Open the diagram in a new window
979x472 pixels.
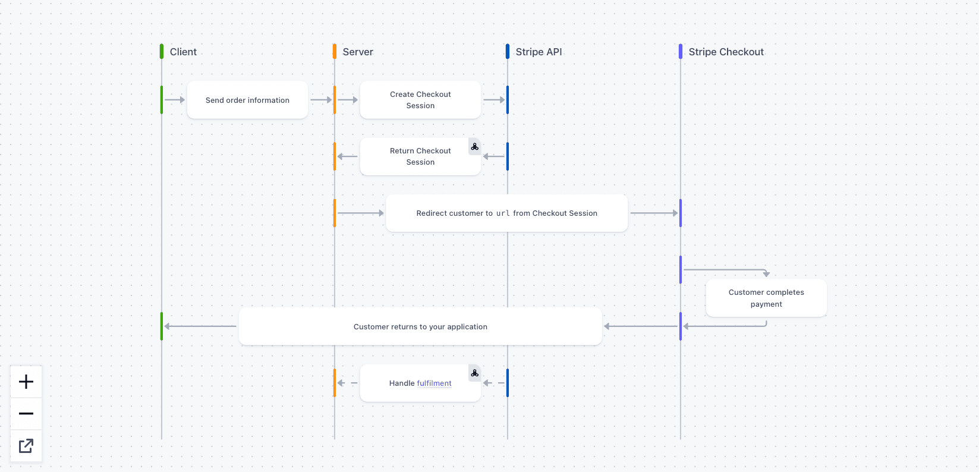pos(26,446)
